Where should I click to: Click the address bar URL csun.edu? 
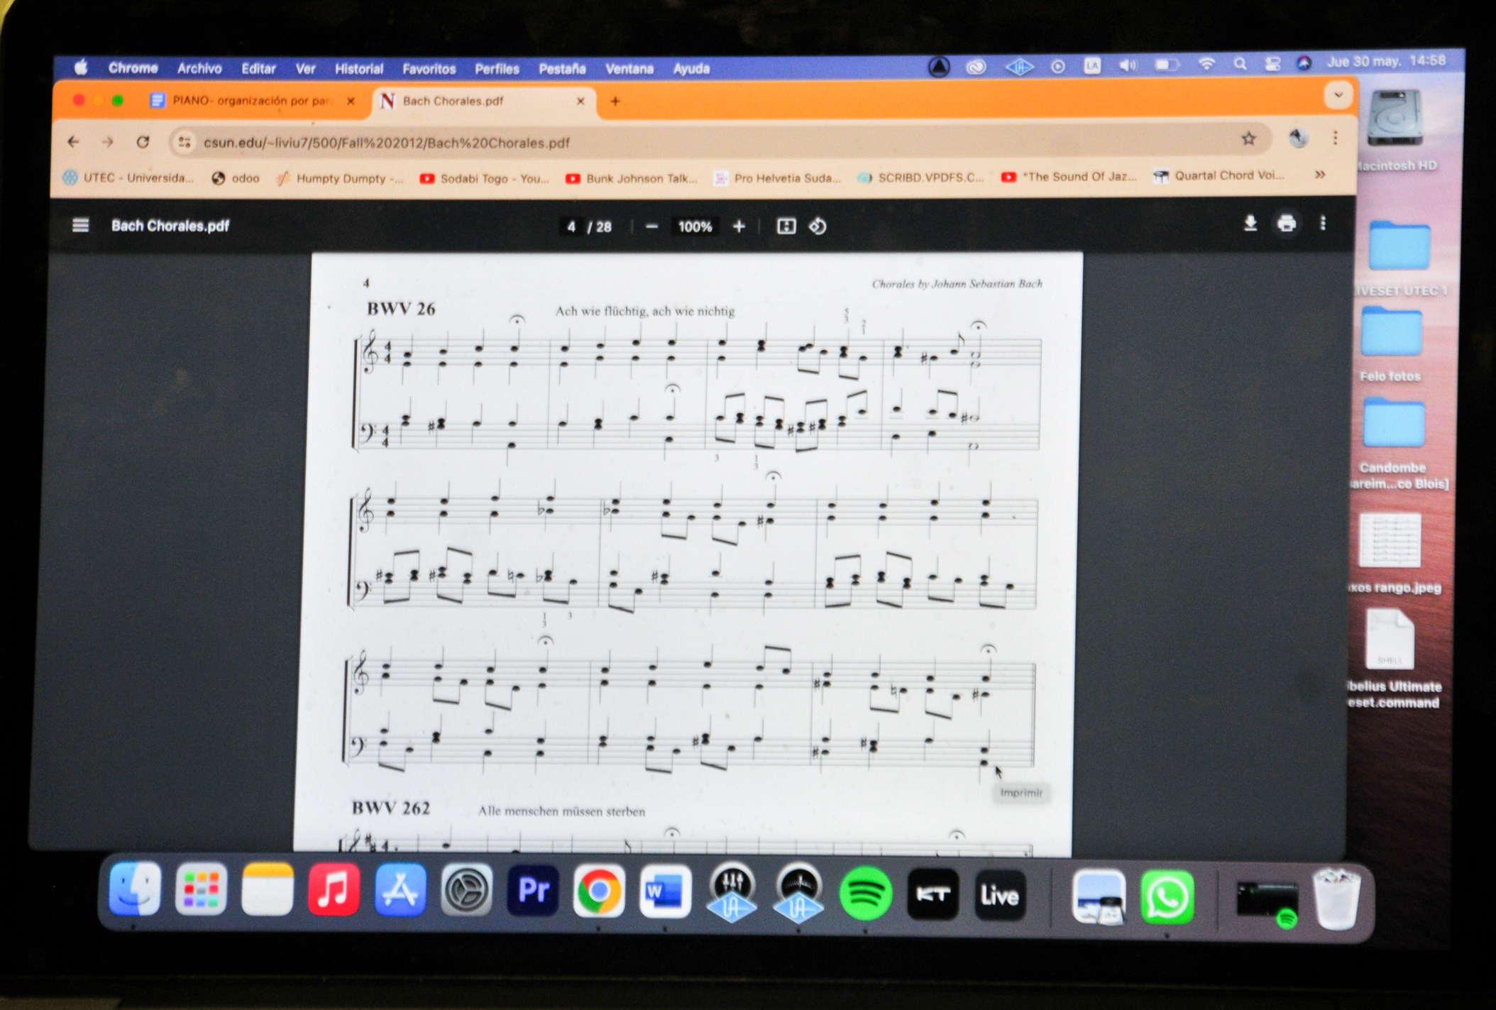[x=387, y=143]
